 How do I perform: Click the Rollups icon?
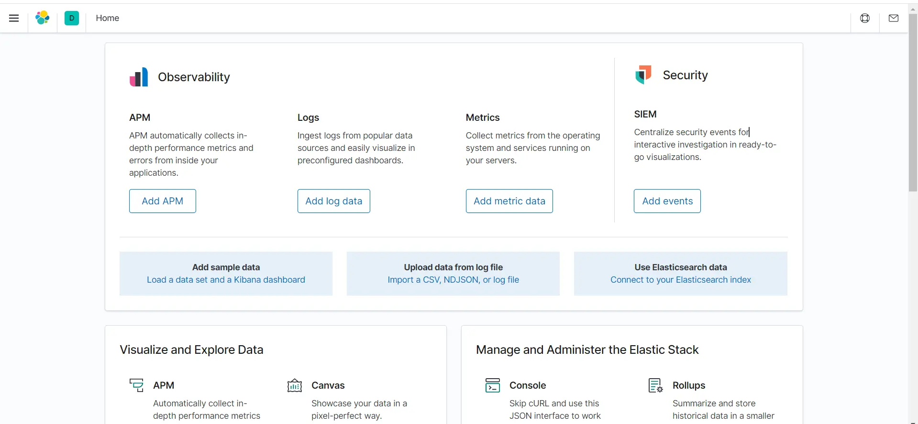click(656, 385)
